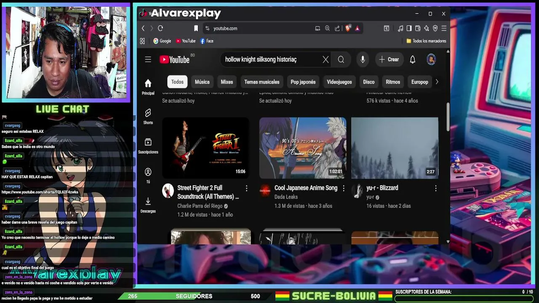Open more options for Anime Song video
Viewport: 539px width, 303px height.
(x=344, y=188)
